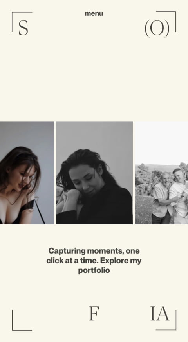Image resolution: width=188 pixels, height=342 pixels.
Task: Open the brown-haired woman color photo
Action: click(x=27, y=173)
